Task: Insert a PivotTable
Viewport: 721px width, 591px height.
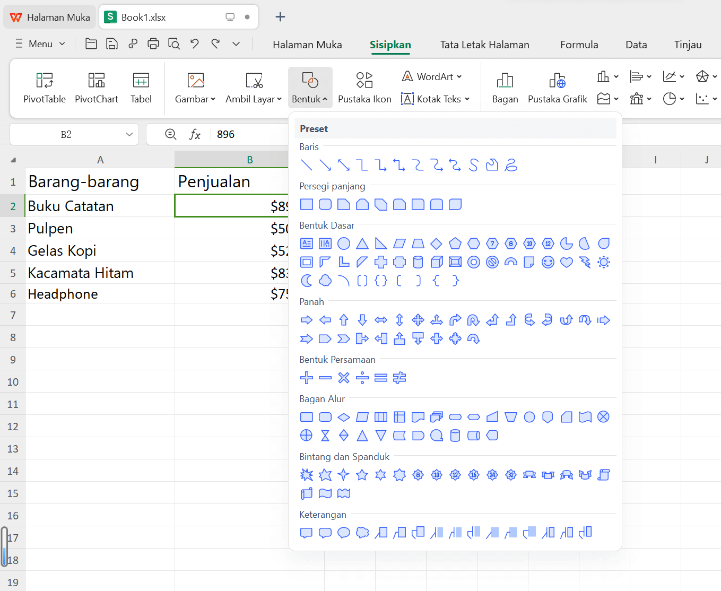Action: pos(45,88)
